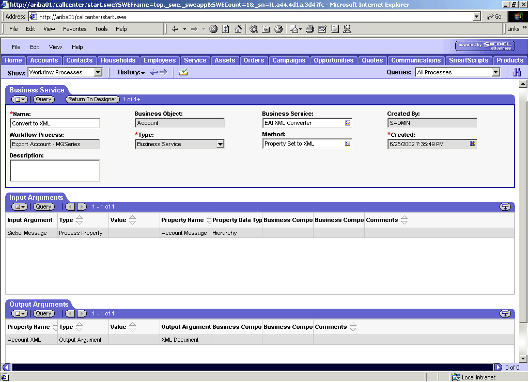
Task: Click the IE Back arrow button
Action: (x=175, y=29)
